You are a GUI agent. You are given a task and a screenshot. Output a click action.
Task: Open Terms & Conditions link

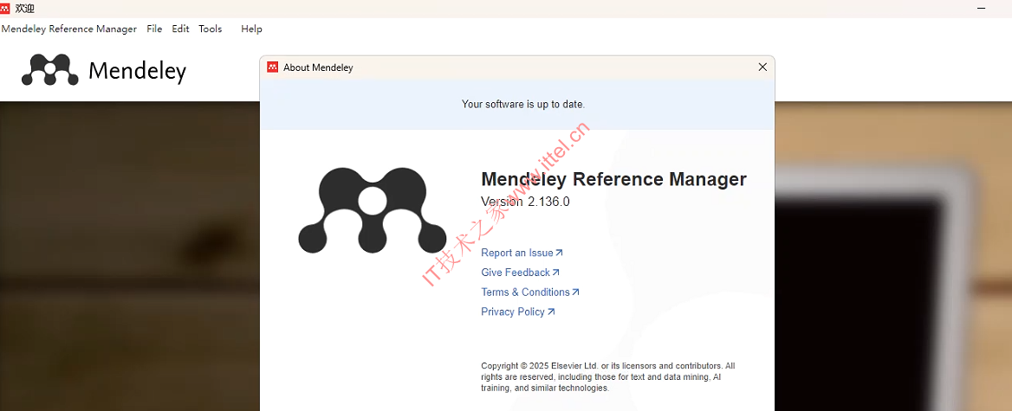pyautogui.click(x=530, y=292)
